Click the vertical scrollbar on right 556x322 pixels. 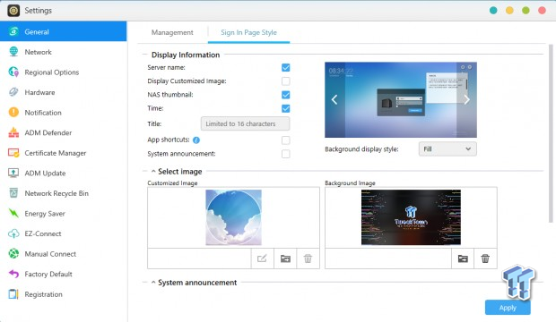[x=551, y=134]
